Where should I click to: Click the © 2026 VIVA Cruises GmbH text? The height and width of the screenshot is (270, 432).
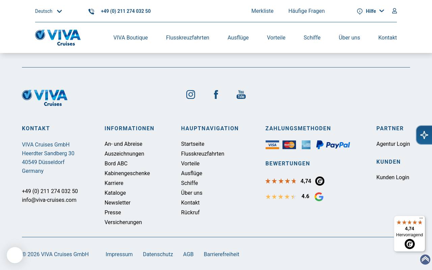pyautogui.click(x=55, y=254)
